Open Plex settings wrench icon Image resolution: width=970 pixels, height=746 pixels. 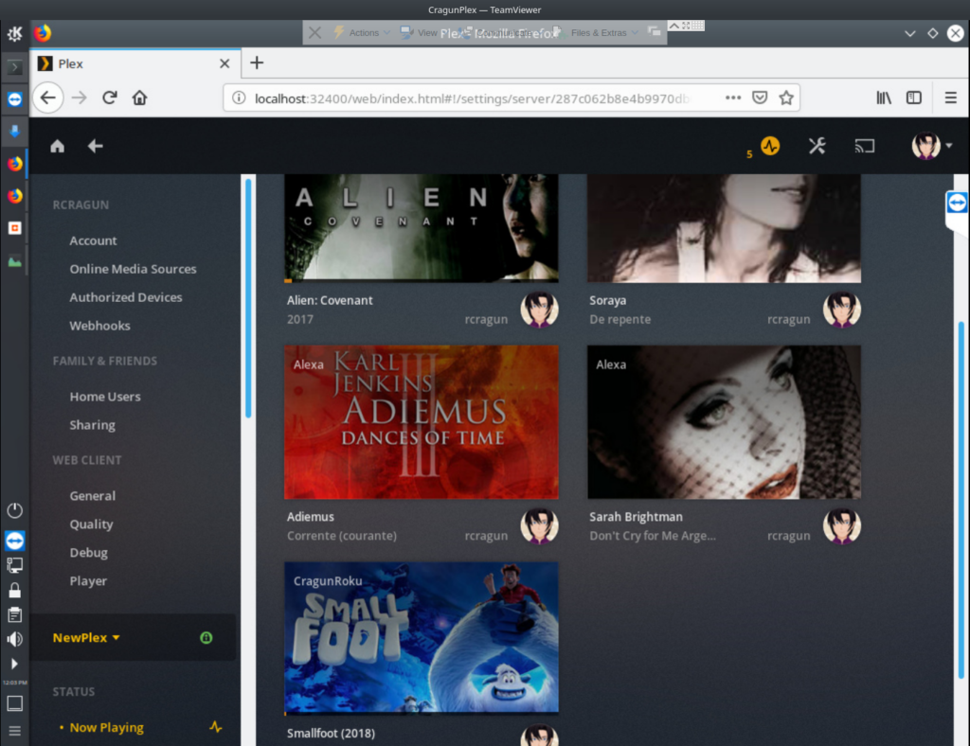817,147
